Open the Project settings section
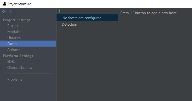The height and width of the screenshot is (101, 192). 13,26
